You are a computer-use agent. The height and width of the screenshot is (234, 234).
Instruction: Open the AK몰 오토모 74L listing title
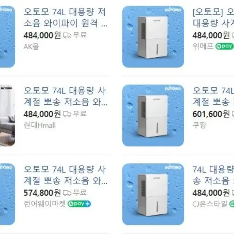(66, 17)
